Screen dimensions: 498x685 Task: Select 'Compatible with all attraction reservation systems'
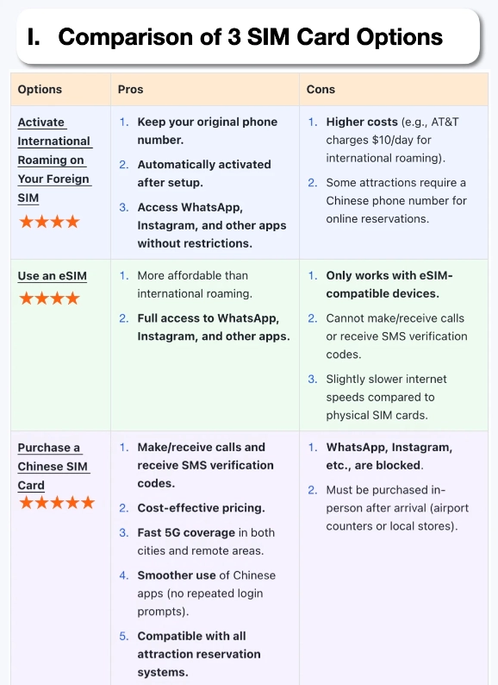[x=199, y=654]
